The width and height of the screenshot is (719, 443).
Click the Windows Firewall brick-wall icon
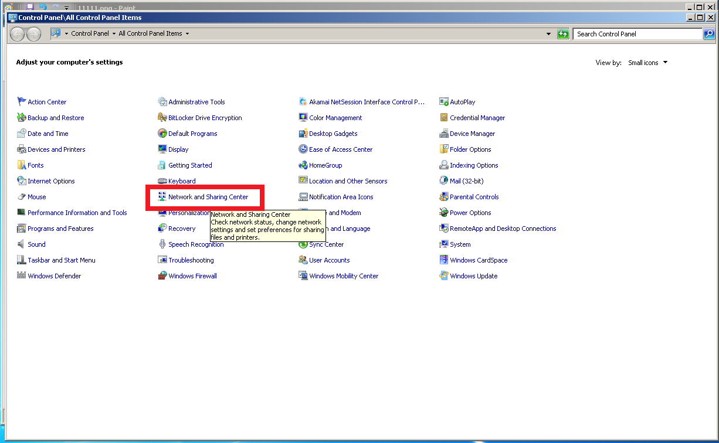[x=162, y=276]
